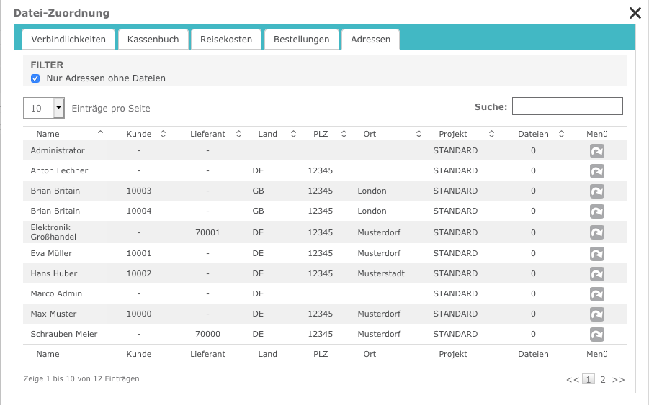The height and width of the screenshot is (405, 649).
Task: Open menu icon for Elektronik Großhandel row
Action: (596, 232)
